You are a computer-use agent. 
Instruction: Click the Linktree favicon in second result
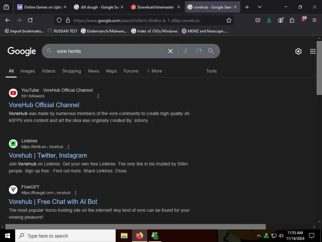(13, 144)
